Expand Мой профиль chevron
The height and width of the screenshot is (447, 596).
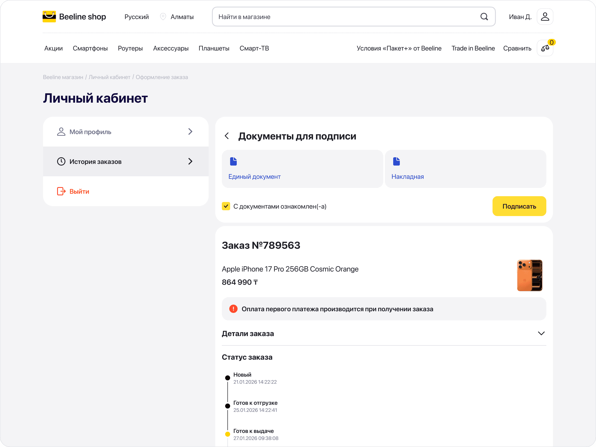pyautogui.click(x=190, y=132)
